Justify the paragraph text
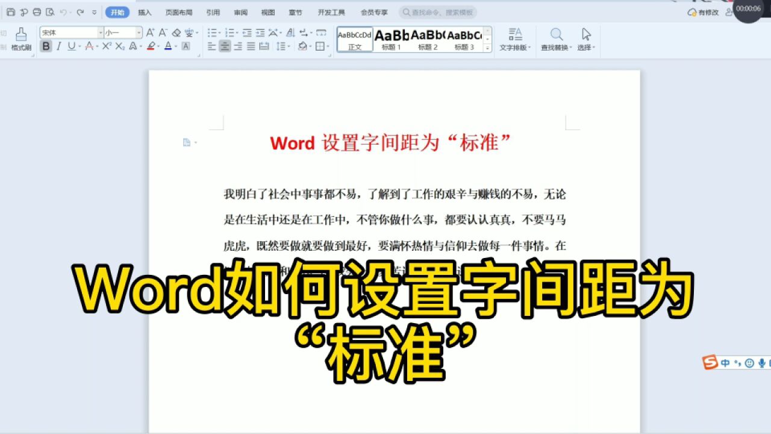The image size is (771, 434). click(251, 46)
